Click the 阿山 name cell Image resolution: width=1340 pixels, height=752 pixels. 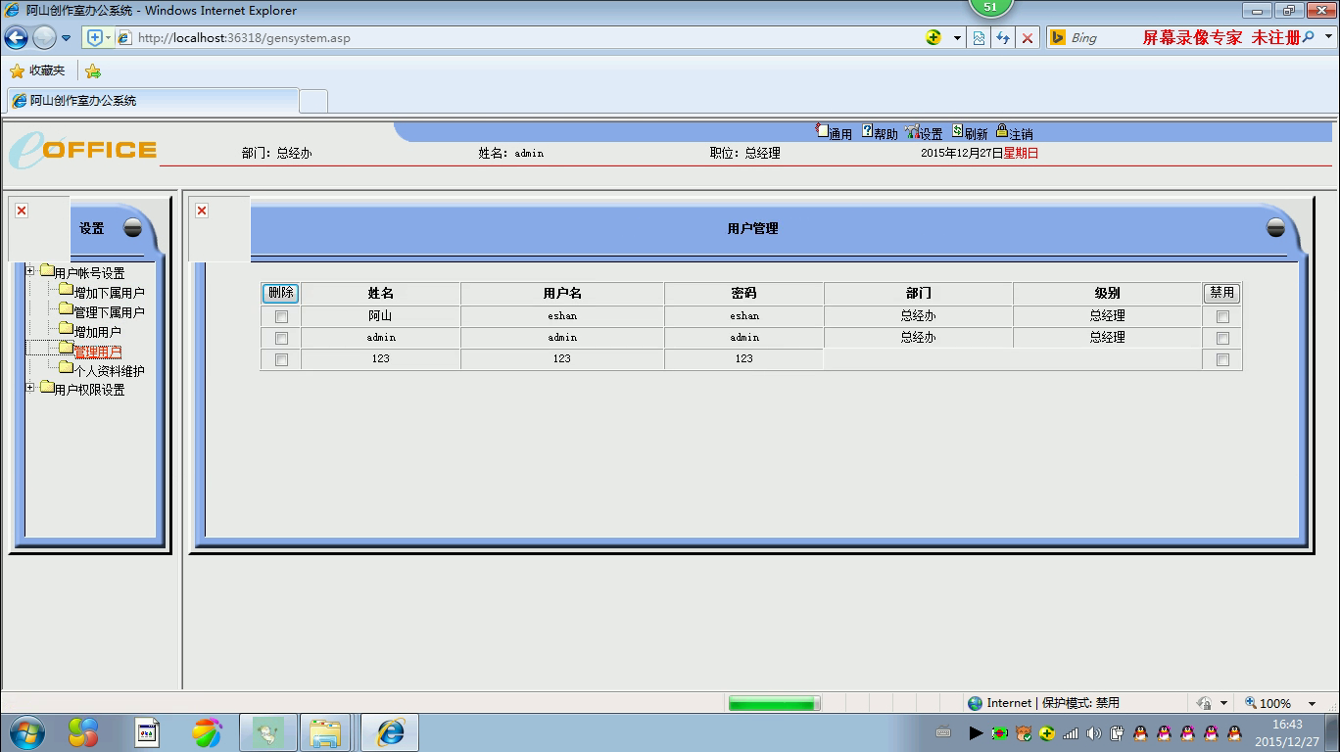[x=380, y=315]
